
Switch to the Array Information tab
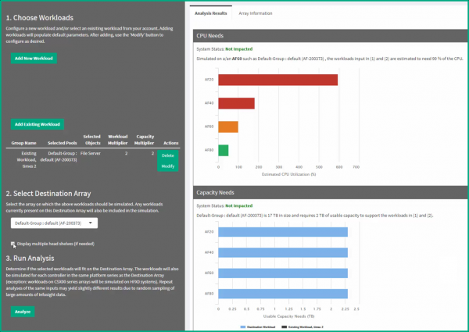coord(255,13)
